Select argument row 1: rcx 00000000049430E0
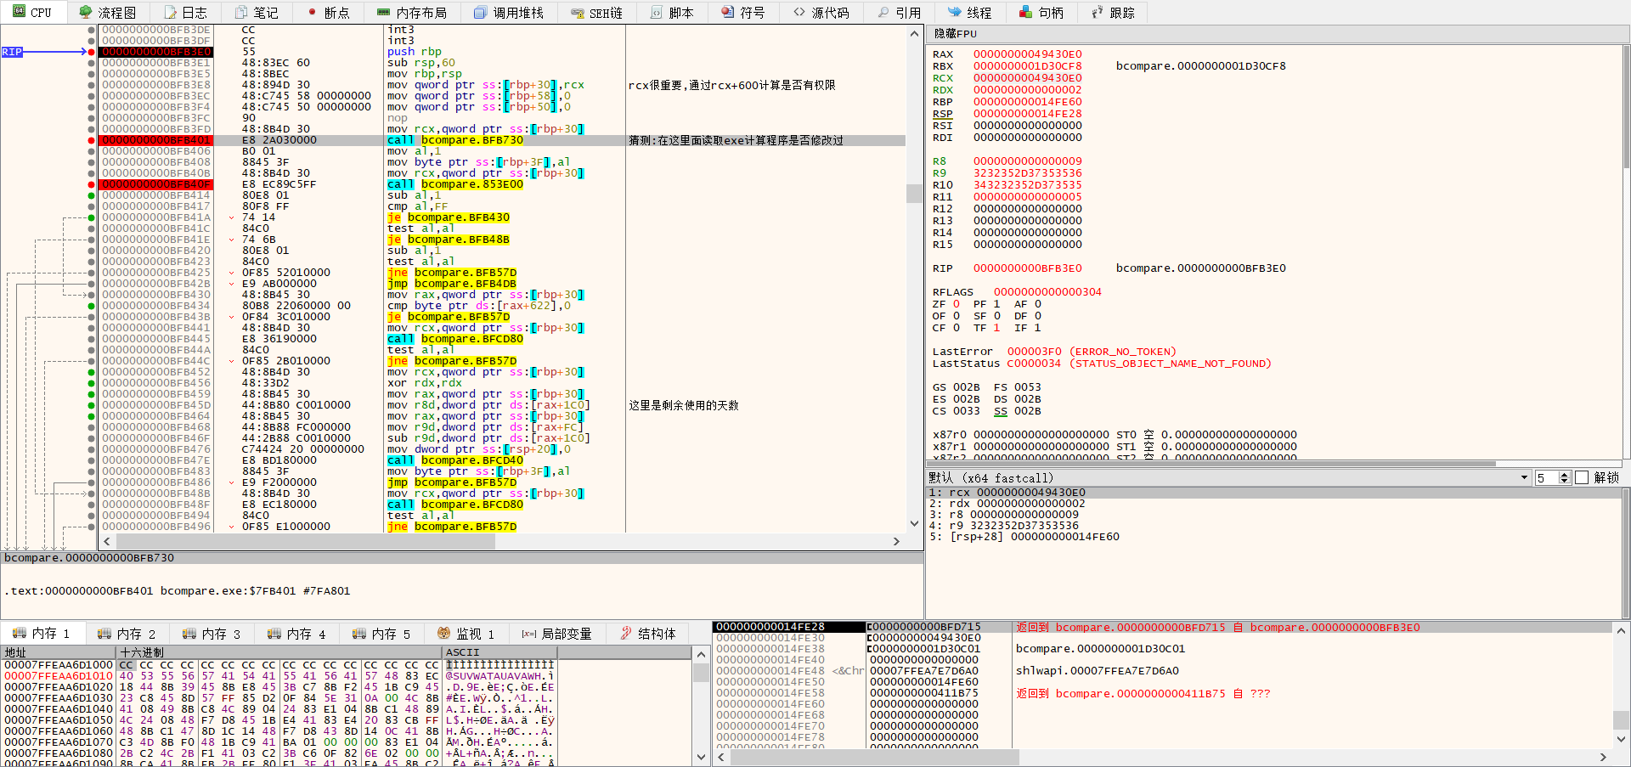 pos(1273,493)
